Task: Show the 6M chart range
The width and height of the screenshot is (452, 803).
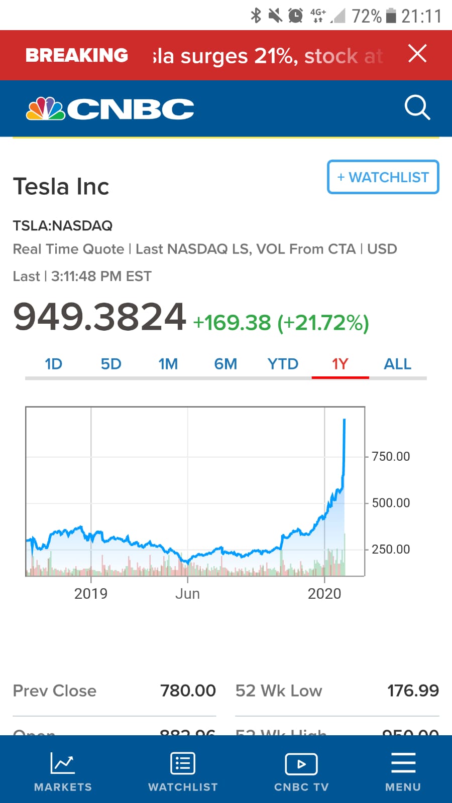Action: (x=225, y=364)
